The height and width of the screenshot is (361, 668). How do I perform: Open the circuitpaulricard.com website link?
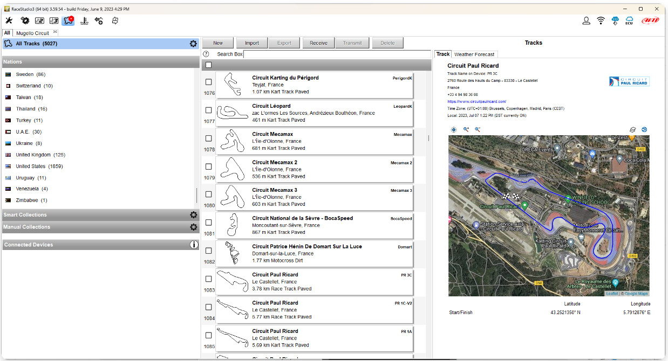tap(476, 101)
